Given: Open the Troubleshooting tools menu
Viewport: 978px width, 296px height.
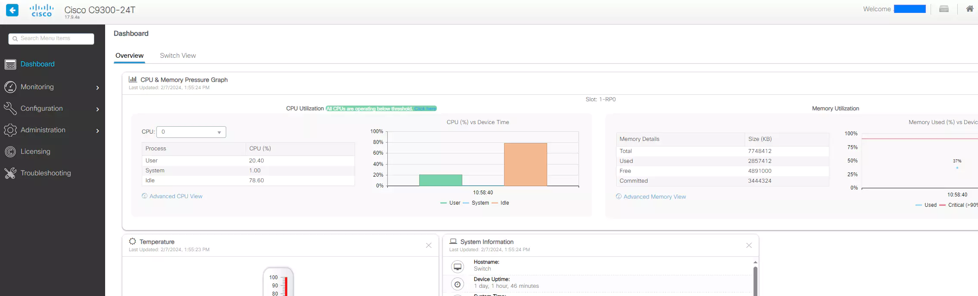Looking at the screenshot, I should 45,173.
